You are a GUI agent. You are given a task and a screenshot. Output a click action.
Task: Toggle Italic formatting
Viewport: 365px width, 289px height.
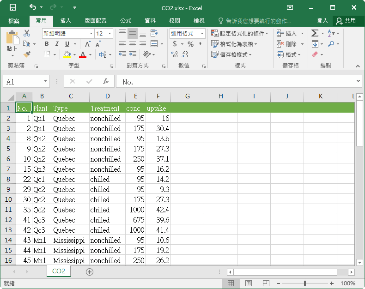pyautogui.click(x=57, y=44)
